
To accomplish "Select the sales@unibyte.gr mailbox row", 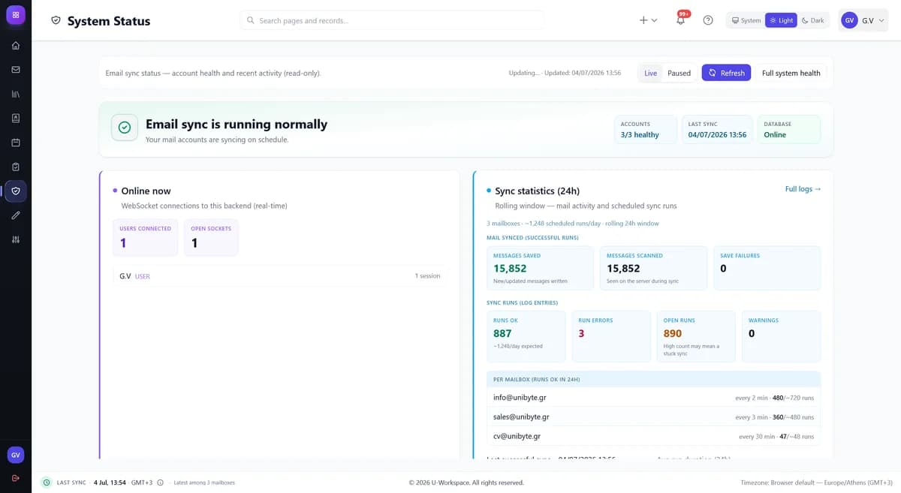I will pyautogui.click(x=653, y=416).
